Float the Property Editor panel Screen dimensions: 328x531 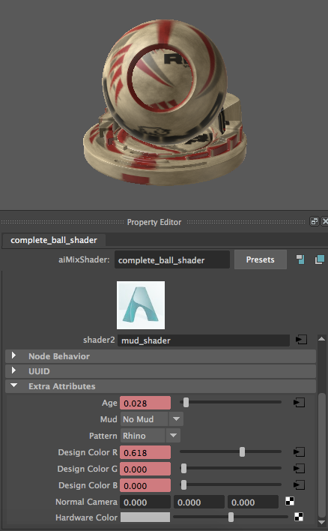pyautogui.click(x=314, y=221)
